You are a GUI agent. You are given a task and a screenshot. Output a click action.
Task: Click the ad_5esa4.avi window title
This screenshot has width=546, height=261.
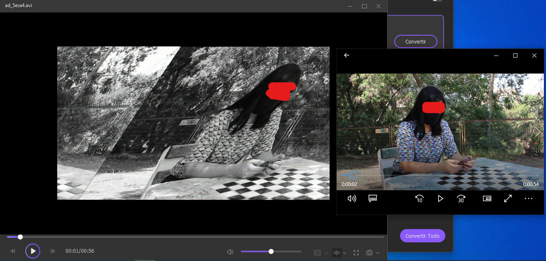point(18,5)
